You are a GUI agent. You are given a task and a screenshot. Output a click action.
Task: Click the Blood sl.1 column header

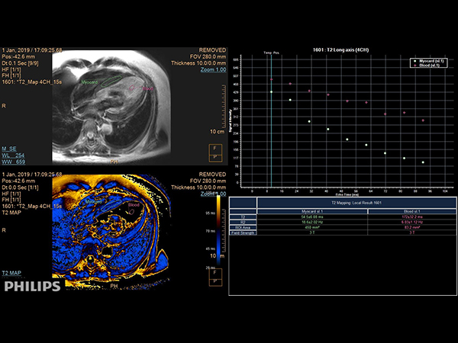(x=412, y=211)
